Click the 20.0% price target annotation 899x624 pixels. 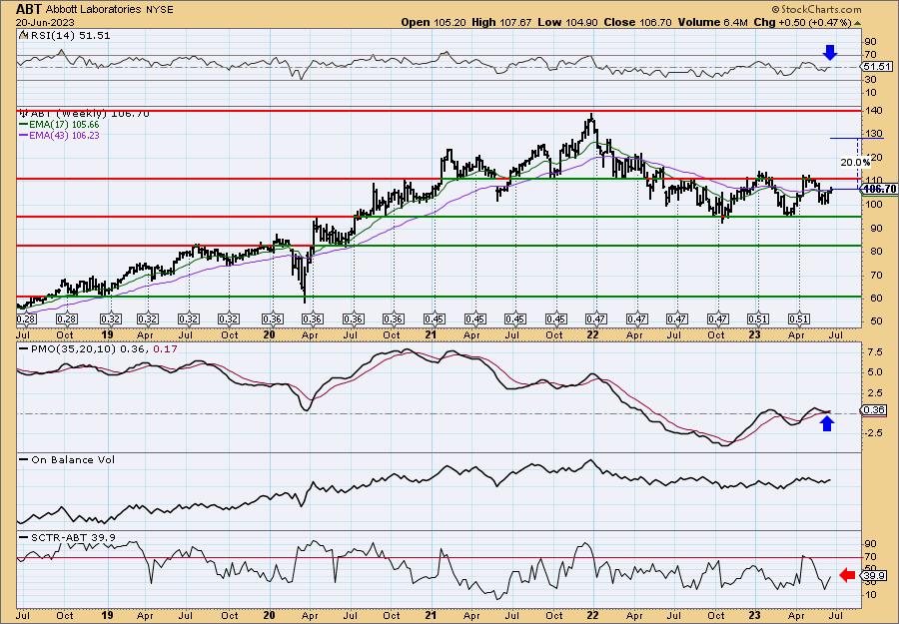pos(855,163)
